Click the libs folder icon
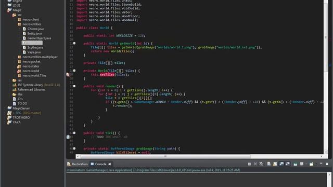333x187 pixels. pyautogui.click(x=14, y=94)
